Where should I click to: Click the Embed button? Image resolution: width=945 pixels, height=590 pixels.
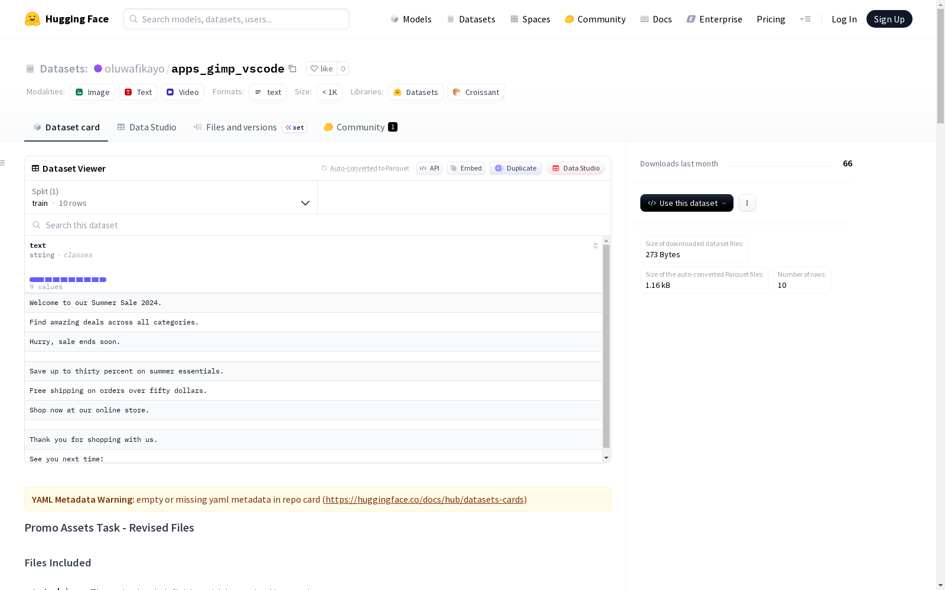[x=466, y=168]
